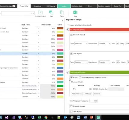Enable Impact activities independently checkbox
This screenshot has height=120, width=129.
[68, 25]
